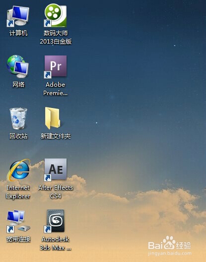Select the After Effects CS4 AE icon
Screen dimensions: 206x262
click(56, 170)
